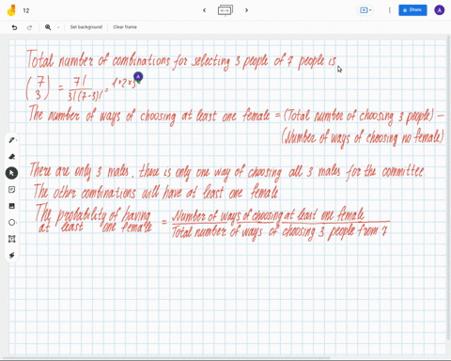
Task: Open the frame bar thumbnail
Action: point(225,10)
